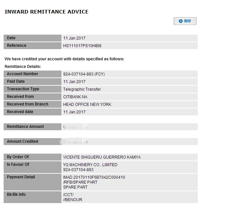Click the //BENOUR bank info line
This screenshot has height=210, width=231.
click(x=72, y=200)
